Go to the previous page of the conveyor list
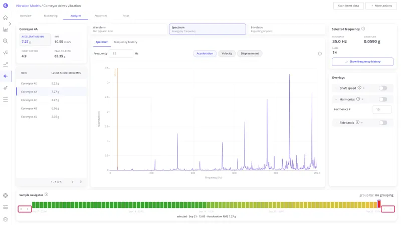This screenshot has height=225, width=401. coord(72,182)
